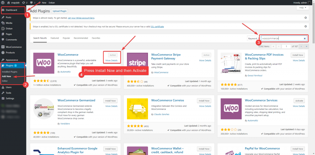315x155 pixels.
Task: Switch to the Popular tab
Action: coord(66,38)
